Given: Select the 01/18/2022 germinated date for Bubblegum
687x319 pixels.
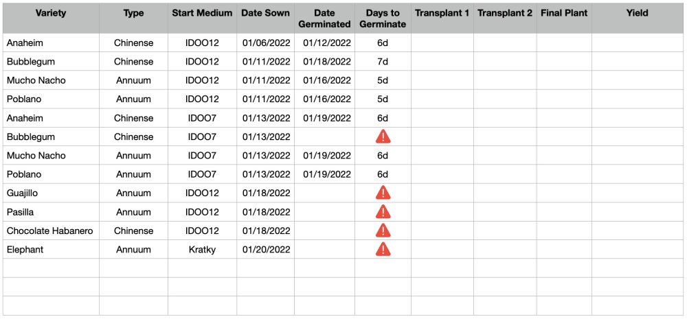Looking at the screenshot, I should coord(325,62).
